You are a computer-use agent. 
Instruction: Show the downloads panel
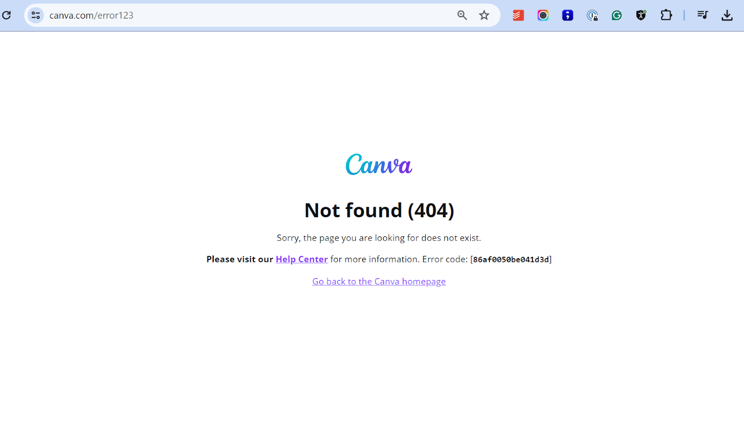[727, 15]
